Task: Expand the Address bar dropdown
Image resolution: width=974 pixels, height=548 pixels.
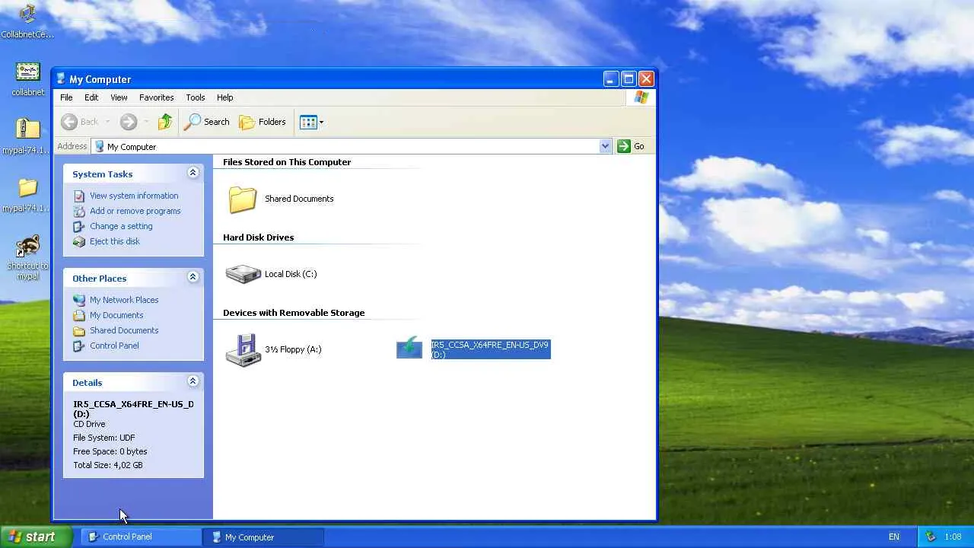Action: [x=605, y=146]
